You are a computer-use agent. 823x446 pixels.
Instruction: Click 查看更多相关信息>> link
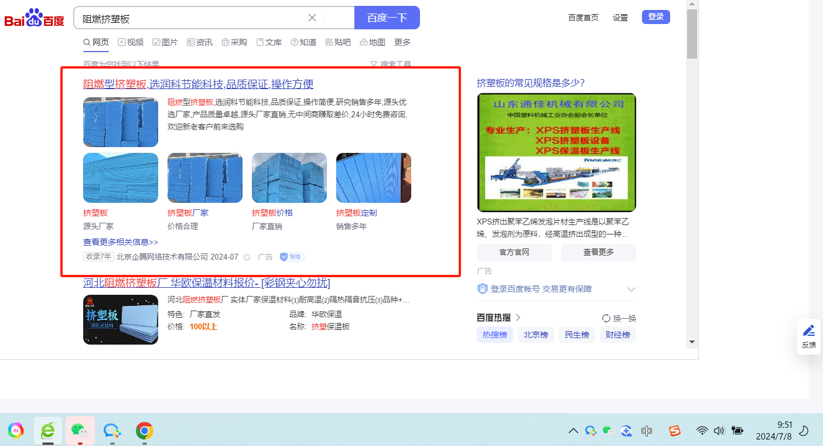pyautogui.click(x=121, y=242)
